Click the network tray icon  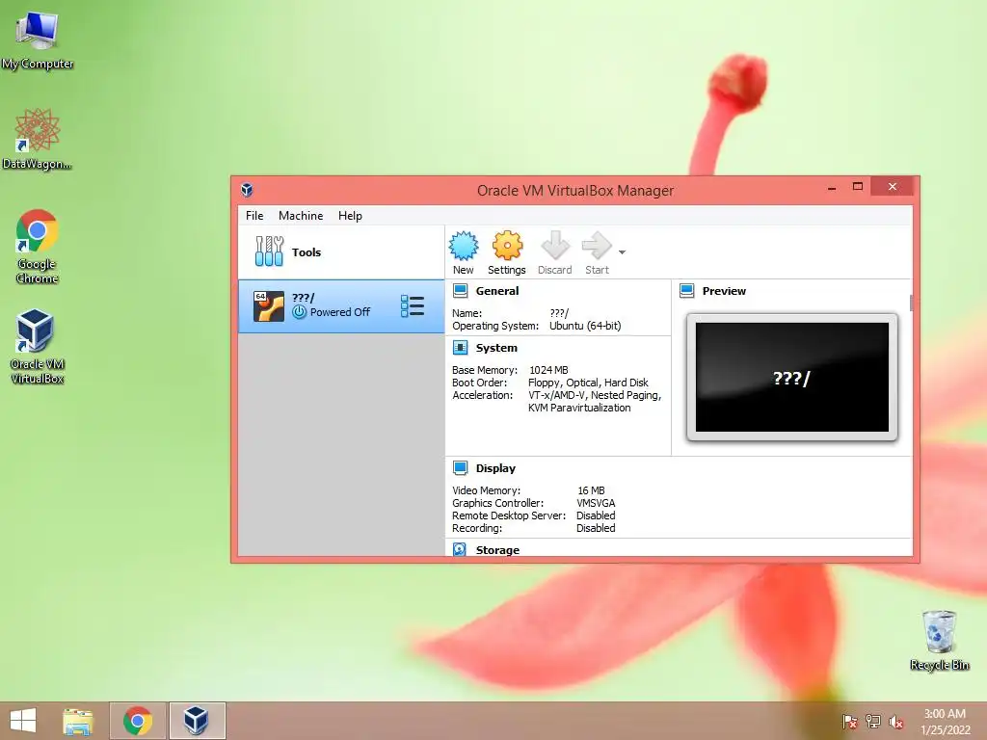[x=872, y=721]
